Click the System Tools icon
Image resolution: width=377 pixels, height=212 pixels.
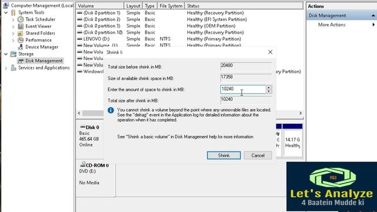14,12
